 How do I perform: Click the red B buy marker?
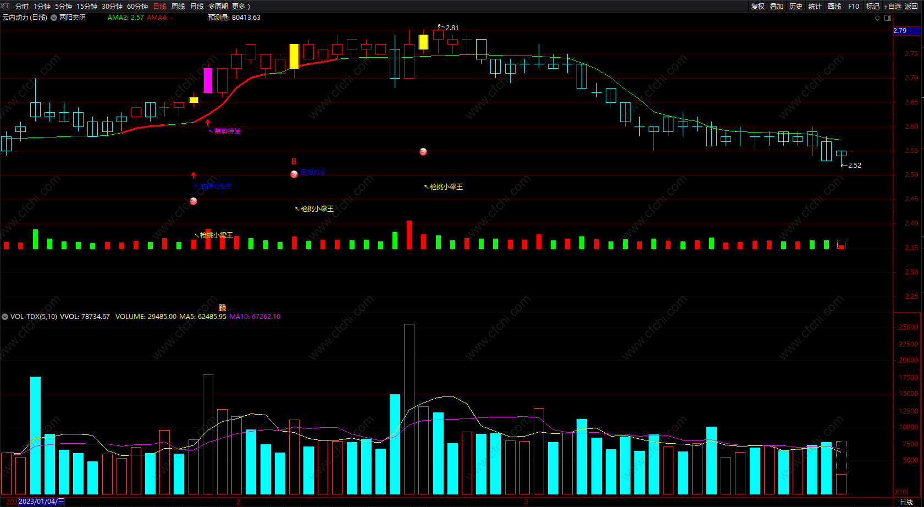(x=294, y=162)
